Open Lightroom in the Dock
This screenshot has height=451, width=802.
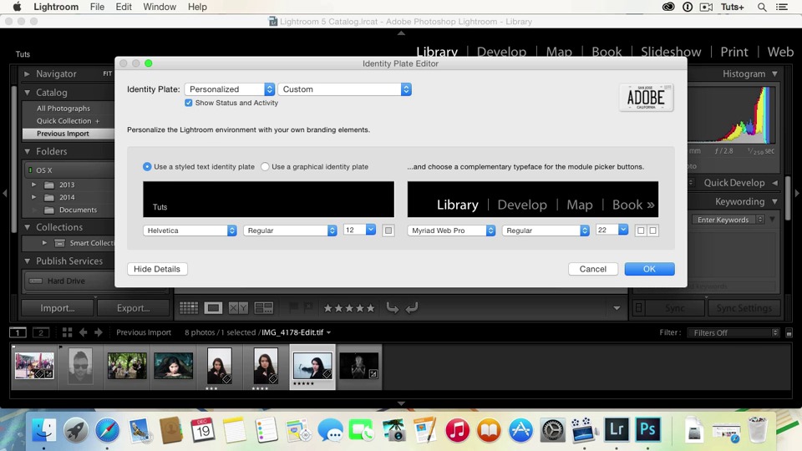[x=617, y=430]
